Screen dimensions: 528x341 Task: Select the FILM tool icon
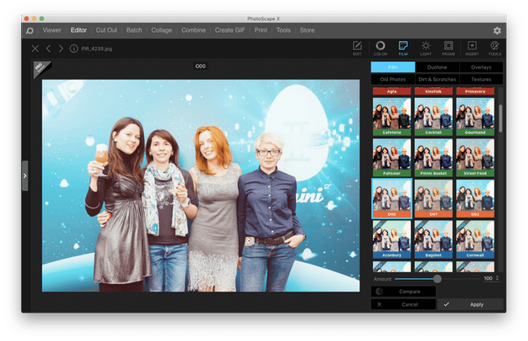point(403,48)
